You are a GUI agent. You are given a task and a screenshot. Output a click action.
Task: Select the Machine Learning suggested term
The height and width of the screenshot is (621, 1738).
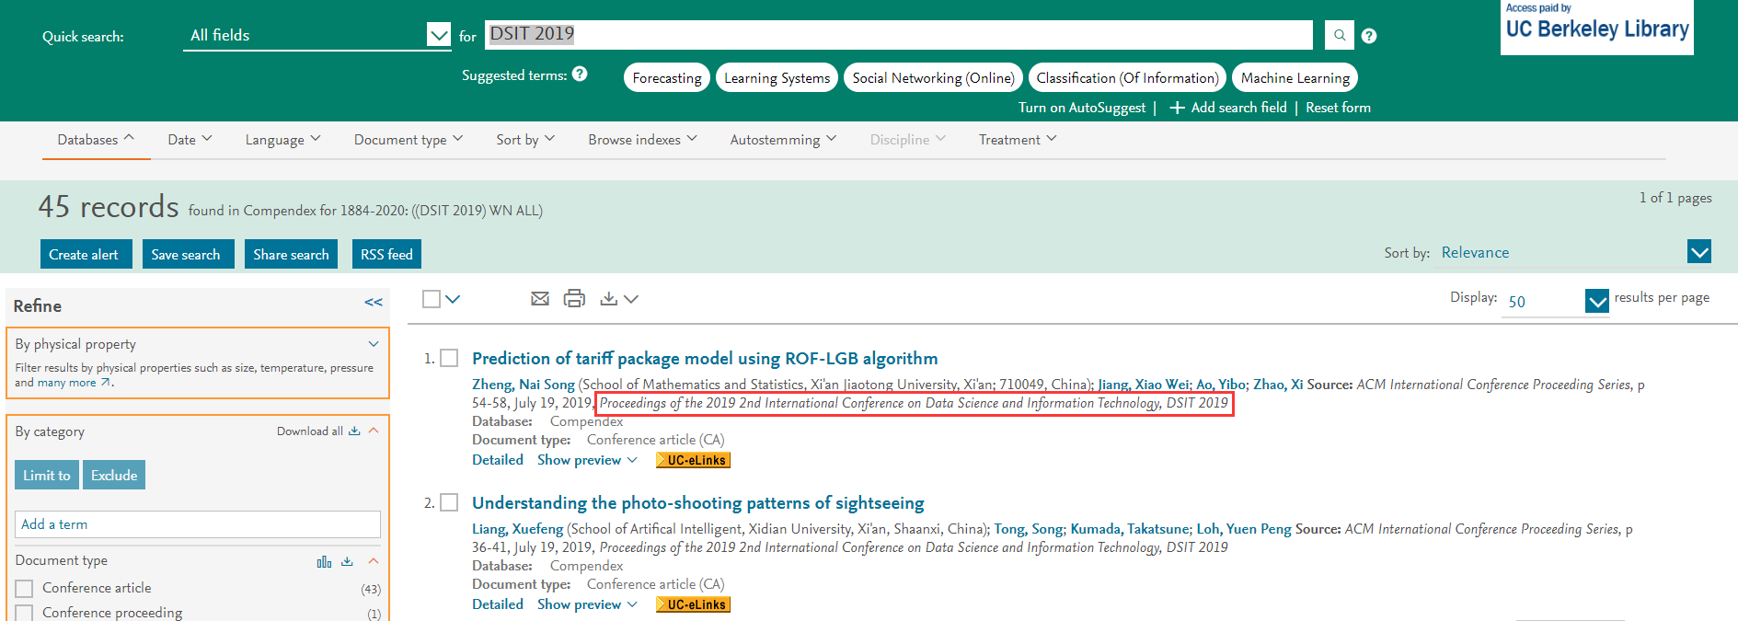(1295, 78)
